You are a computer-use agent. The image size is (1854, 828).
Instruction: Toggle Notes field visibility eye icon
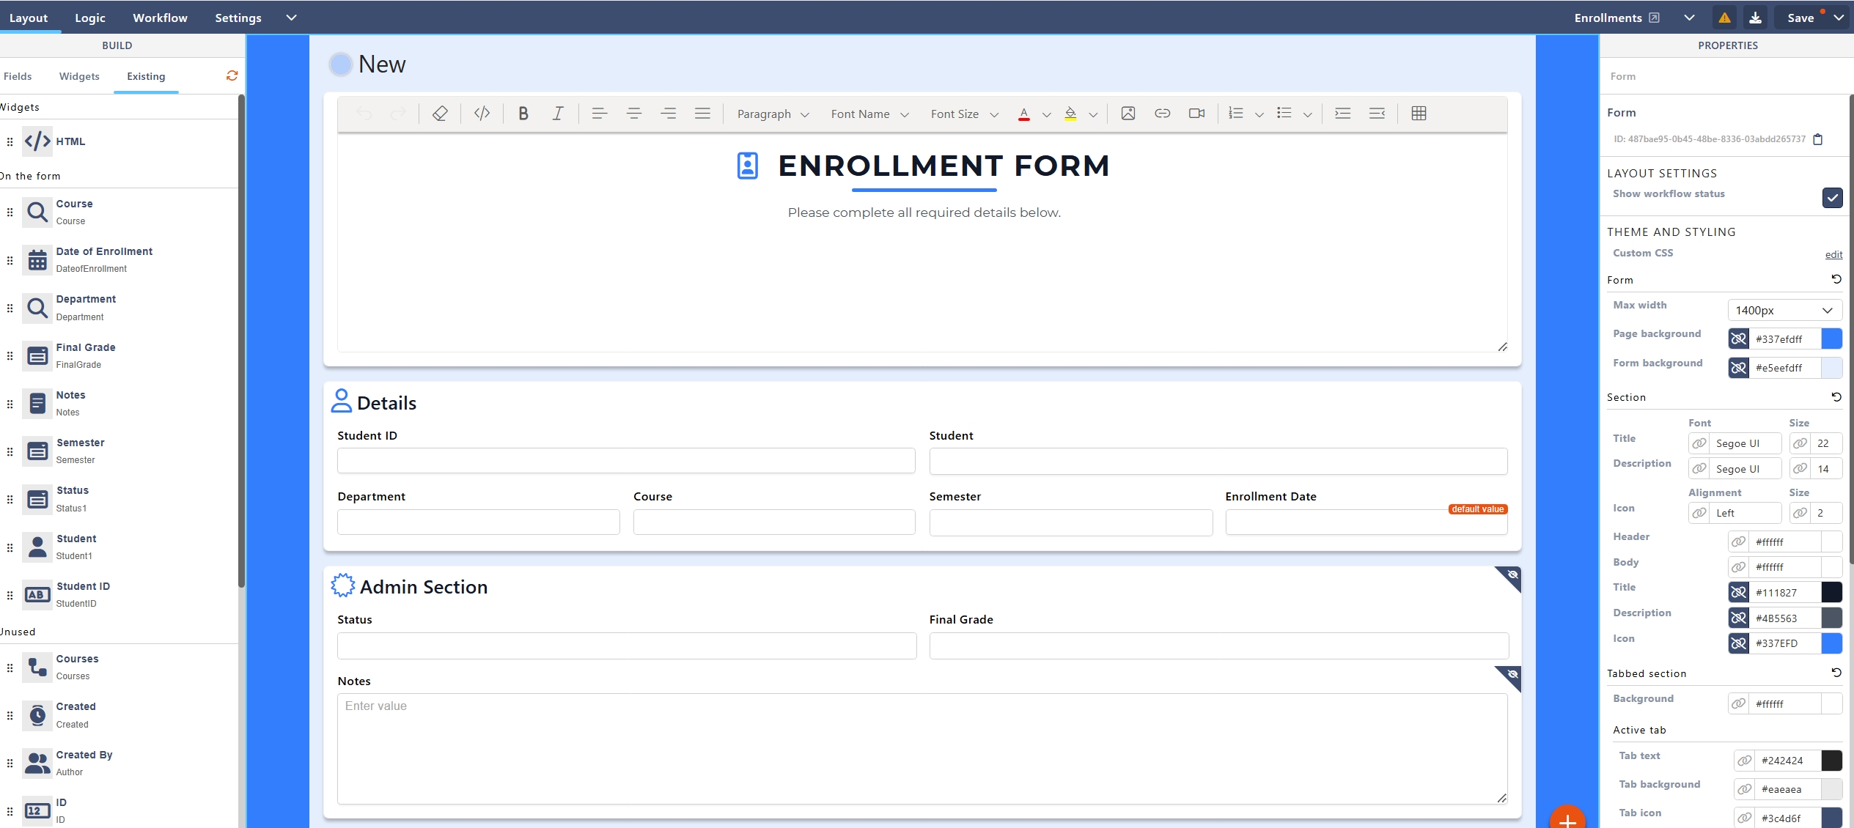point(1512,674)
